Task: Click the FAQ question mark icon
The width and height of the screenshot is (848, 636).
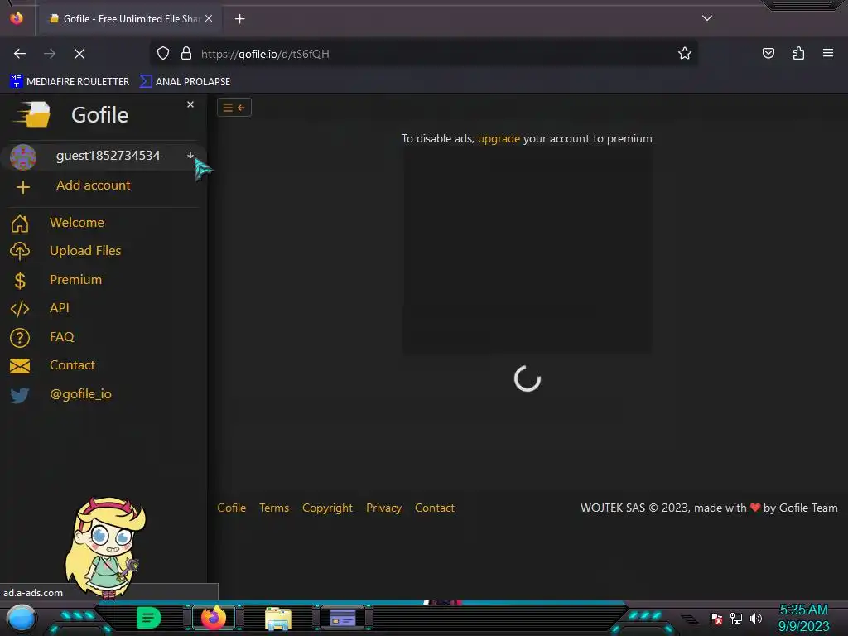Action: point(20,338)
